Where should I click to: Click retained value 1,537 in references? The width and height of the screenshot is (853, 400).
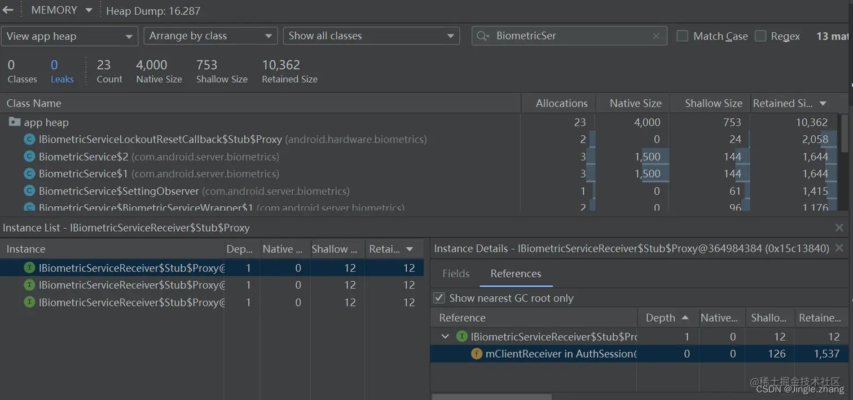click(826, 354)
